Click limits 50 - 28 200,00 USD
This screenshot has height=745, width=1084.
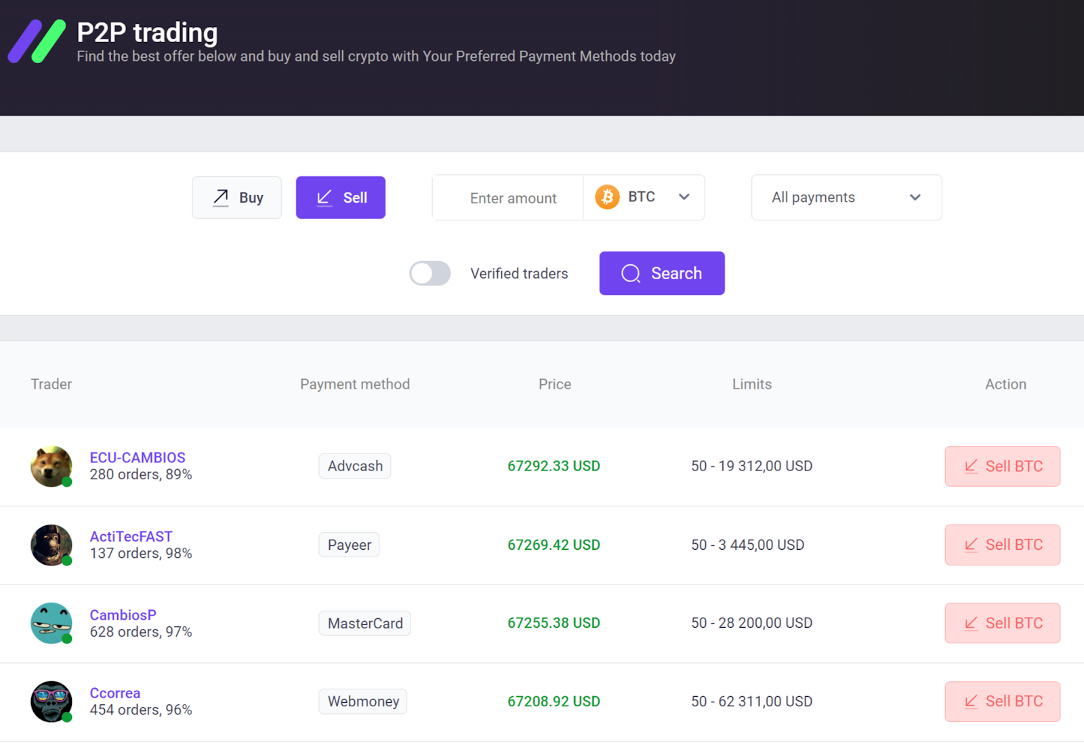click(x=752, y=623)
